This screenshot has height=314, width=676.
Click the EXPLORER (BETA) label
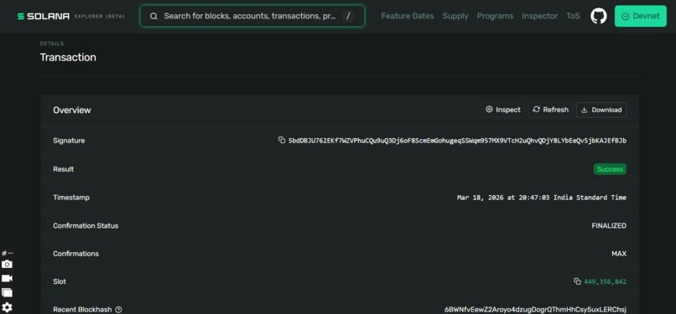coord(99,17)
